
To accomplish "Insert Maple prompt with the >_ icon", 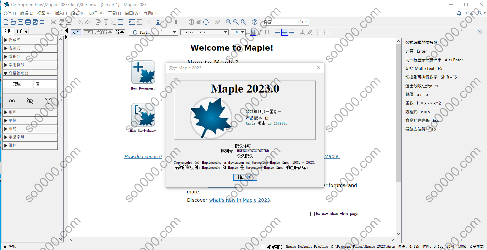I will pos(113,22).
